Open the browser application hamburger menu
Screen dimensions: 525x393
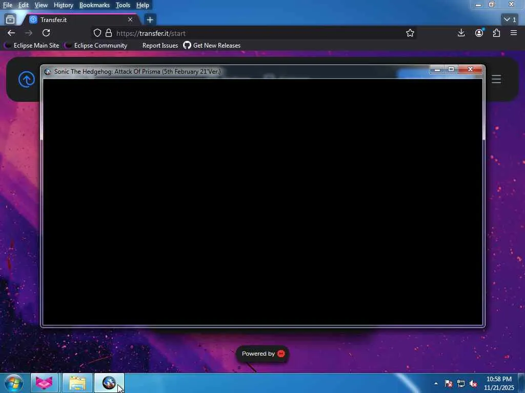tap(514, 33)
